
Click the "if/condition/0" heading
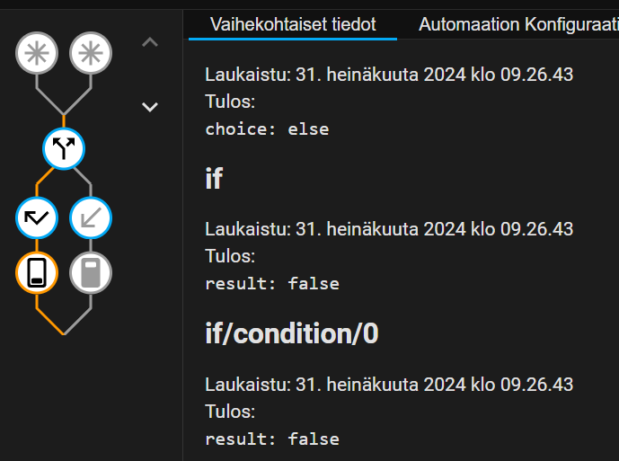point(292,334)
